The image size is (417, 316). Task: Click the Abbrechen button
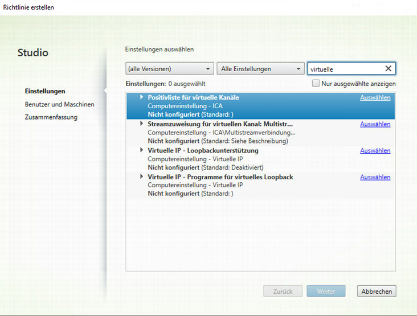pyautogui.click(x=376, y=291)
